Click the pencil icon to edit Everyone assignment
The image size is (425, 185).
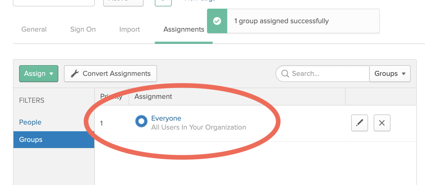pyautogui.click(x=359, y=123)
